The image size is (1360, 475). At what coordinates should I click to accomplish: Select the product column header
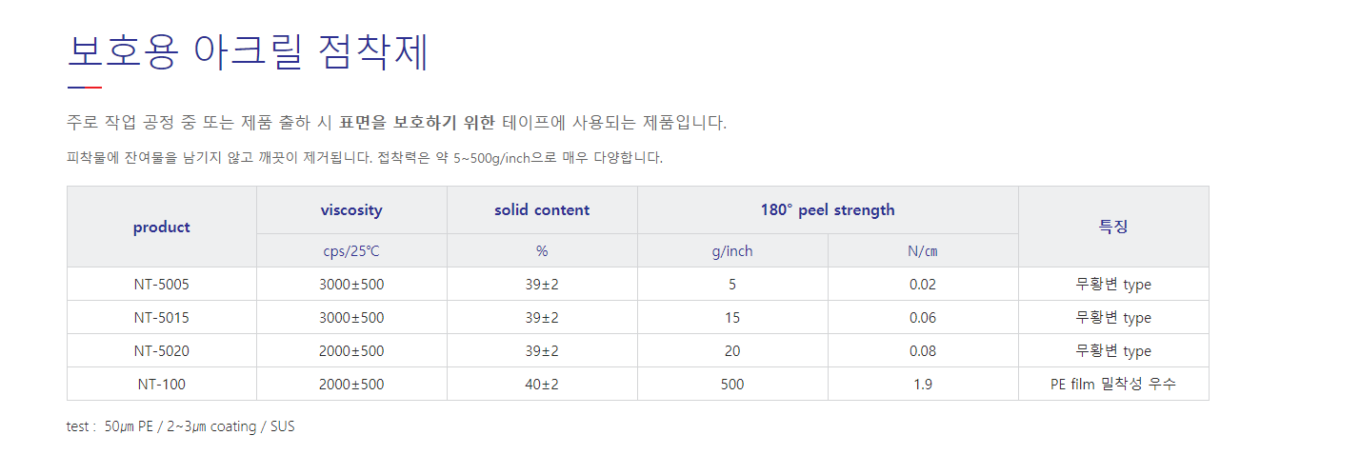click(162, 227)
